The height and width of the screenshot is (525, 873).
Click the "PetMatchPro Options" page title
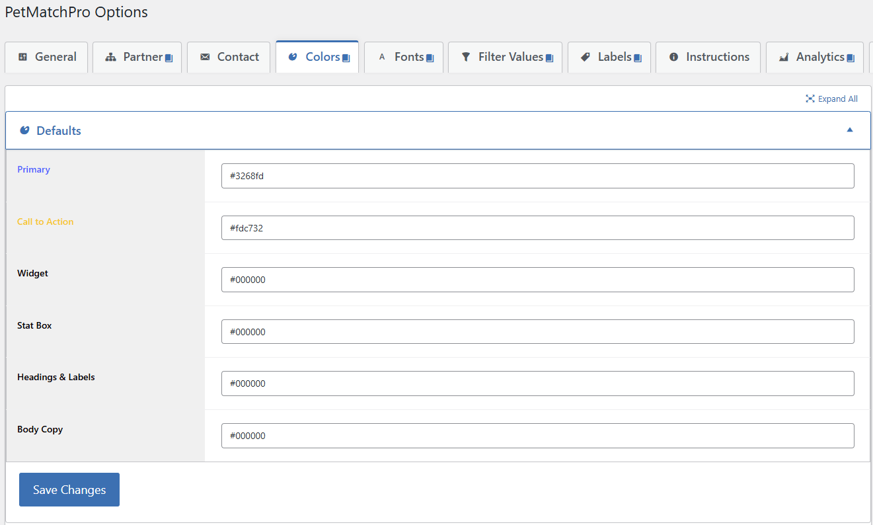pyautogui.click(x=77, y=12)
